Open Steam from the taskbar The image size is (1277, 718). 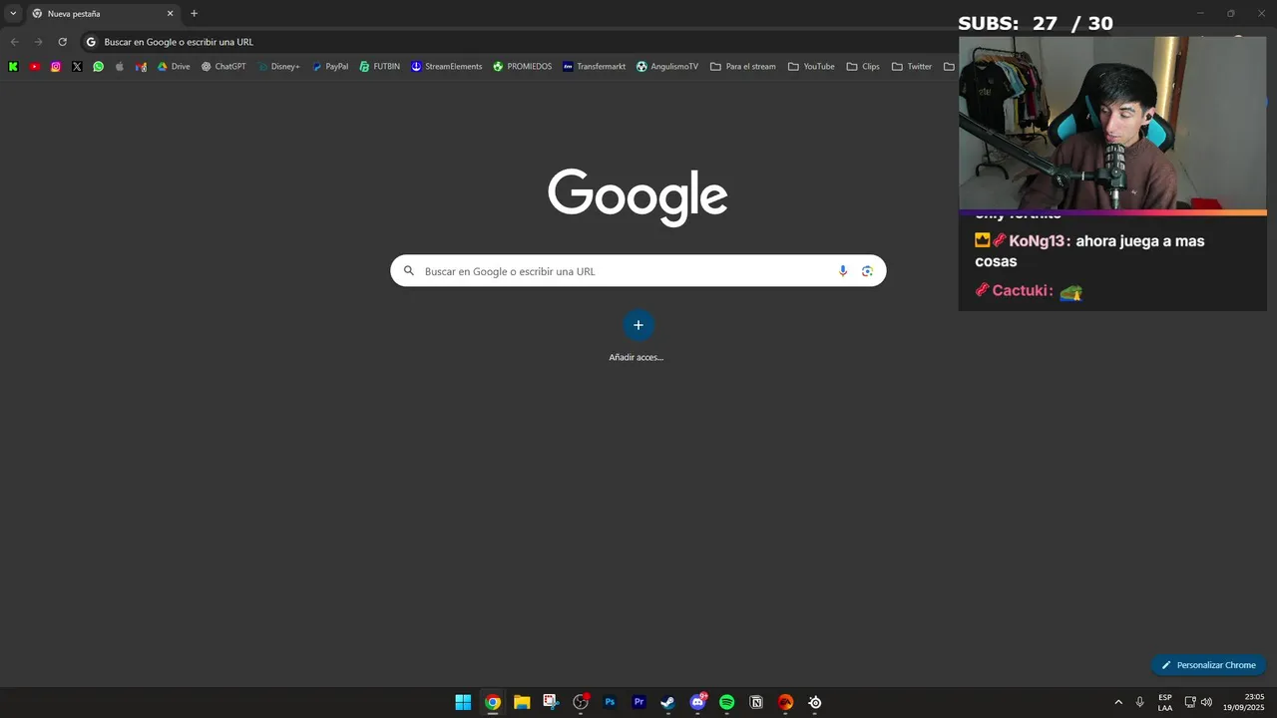(668, 702)
